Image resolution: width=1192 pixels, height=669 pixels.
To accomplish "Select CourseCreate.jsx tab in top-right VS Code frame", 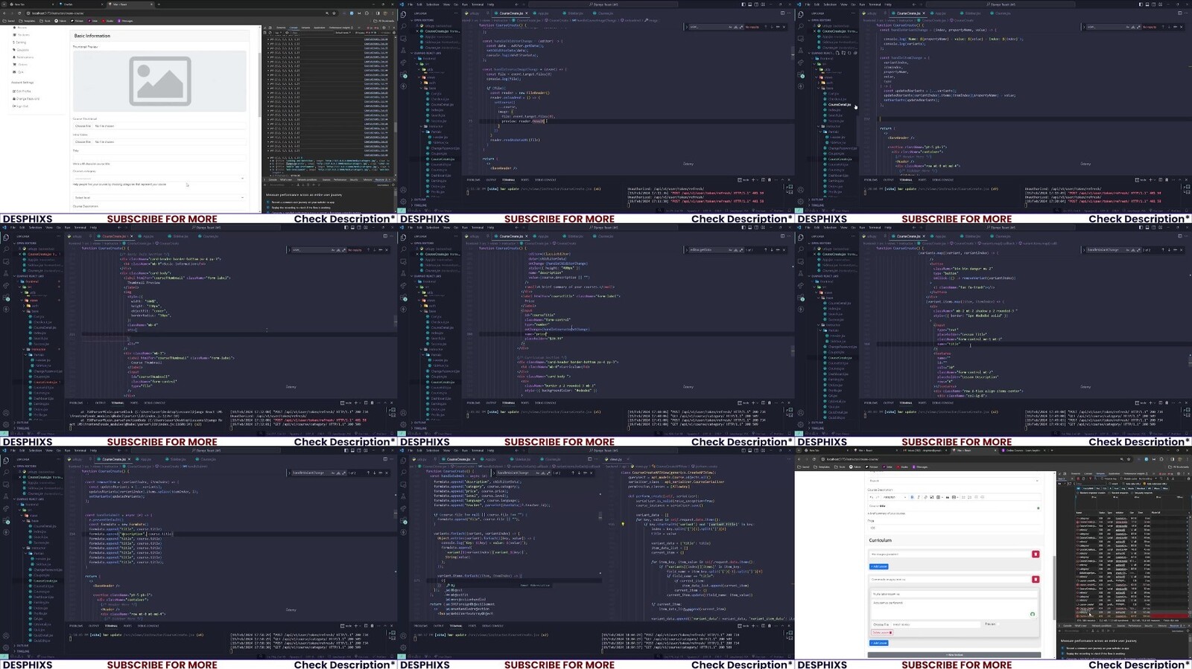I will 908,13.
